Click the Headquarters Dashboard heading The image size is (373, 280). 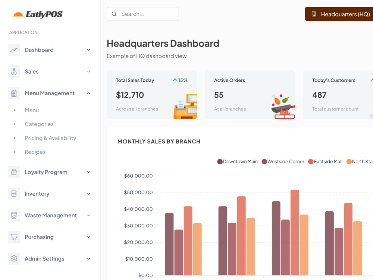(x=163, y=44)
